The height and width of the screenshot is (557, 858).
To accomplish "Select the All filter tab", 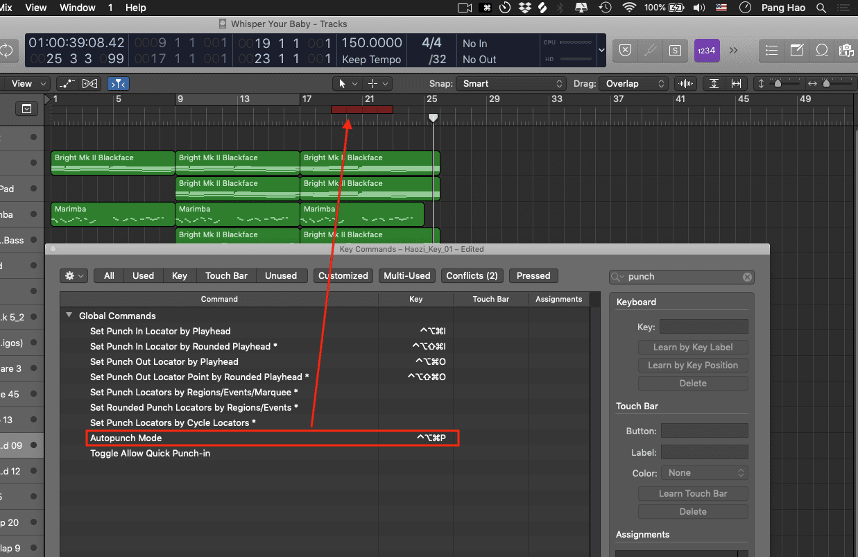I will (x=109, y=275).
